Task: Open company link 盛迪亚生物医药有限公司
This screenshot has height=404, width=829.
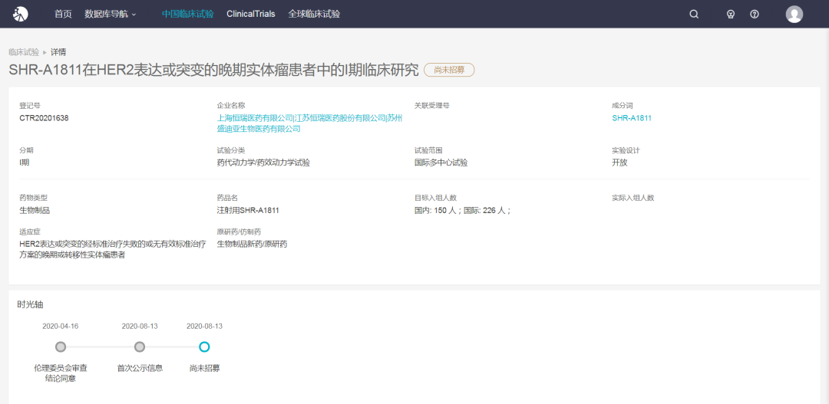Action: tap(259, 128)
